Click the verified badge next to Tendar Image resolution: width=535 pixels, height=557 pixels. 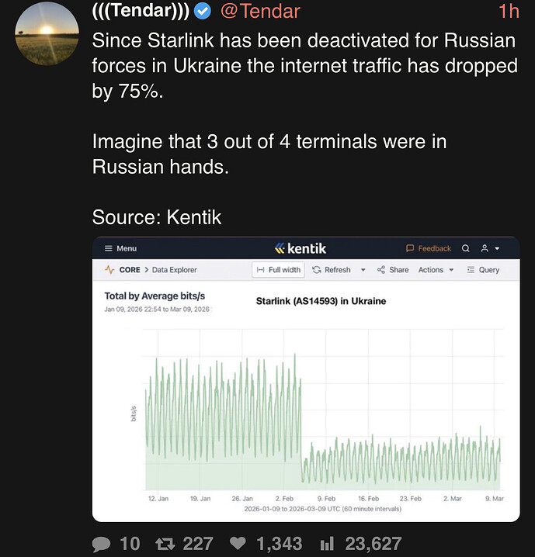tap(203, 12)
